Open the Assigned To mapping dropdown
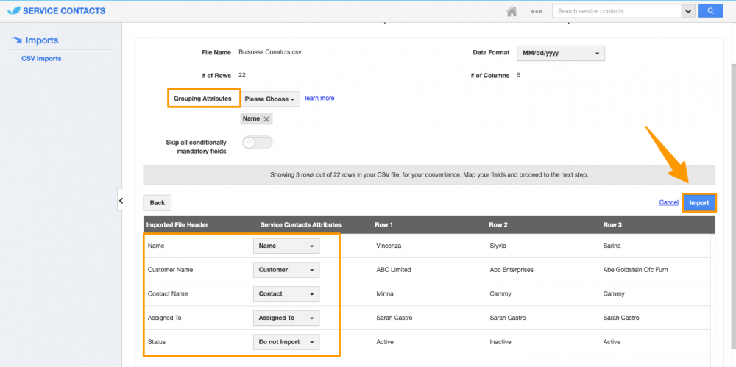 pos(286,318)
